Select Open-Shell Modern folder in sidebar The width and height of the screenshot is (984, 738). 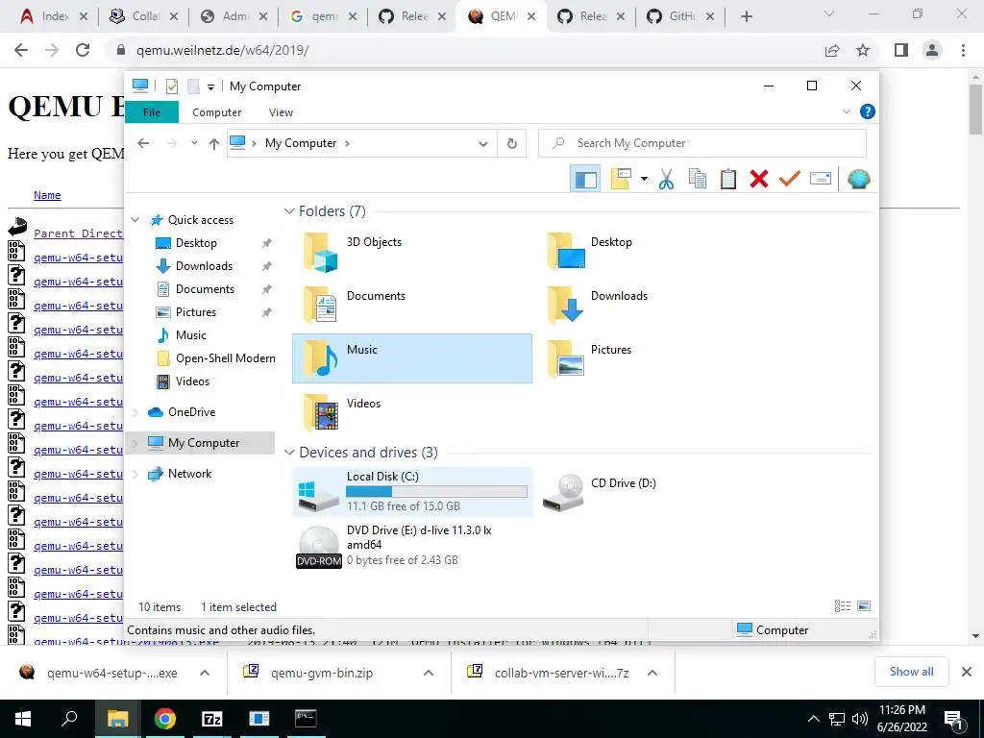[x=225, y=358]
